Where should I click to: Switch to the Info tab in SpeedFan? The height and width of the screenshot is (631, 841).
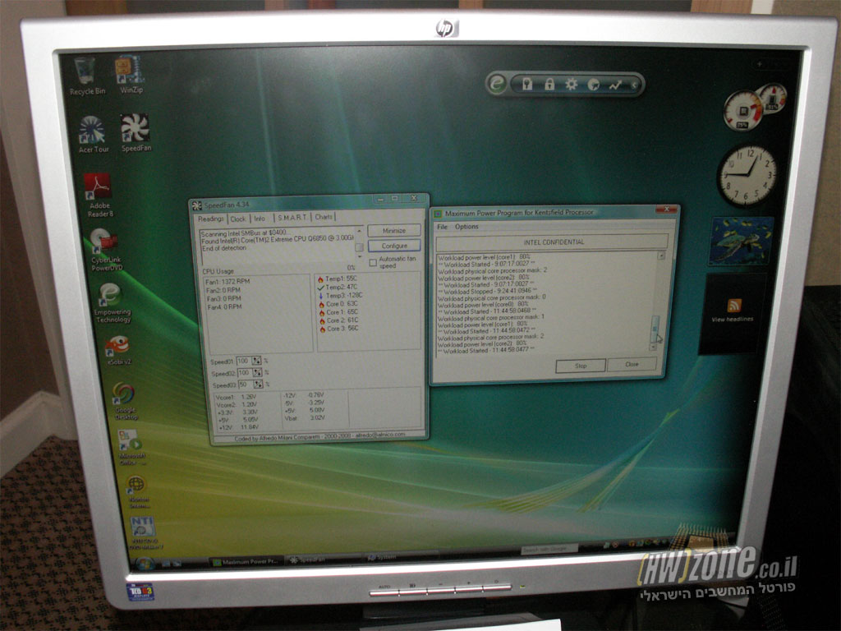pos(260,219)
